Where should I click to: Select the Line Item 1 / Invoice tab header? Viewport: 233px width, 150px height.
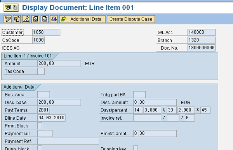click(x=28, y=56)
